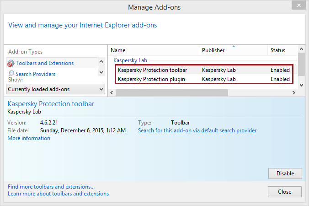Click the add-on list scroll up arrow
This screenshot has height=206, width=309.
click(x=301, y=49)
